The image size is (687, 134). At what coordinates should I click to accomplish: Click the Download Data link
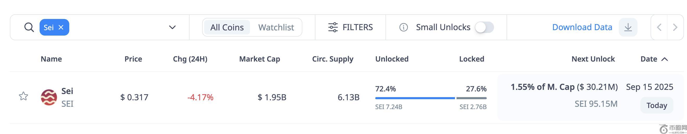click(x=582, y=27)
